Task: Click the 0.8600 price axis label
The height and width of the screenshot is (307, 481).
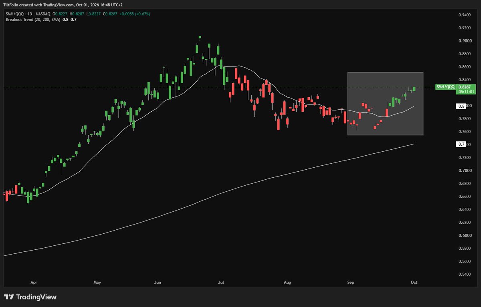Action: tap(465, 67)
